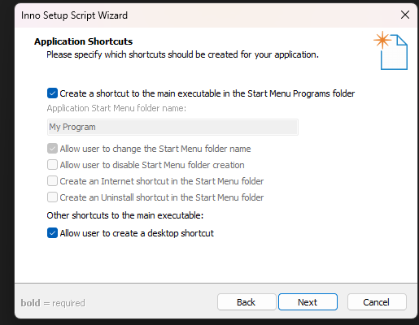
Task: Close the Inno Setup Script Wizard dialog
Action: [405, 15]
